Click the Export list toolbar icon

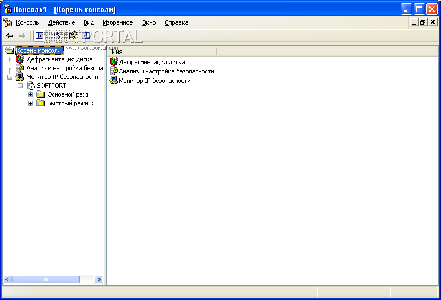click(x=56, y=36)
